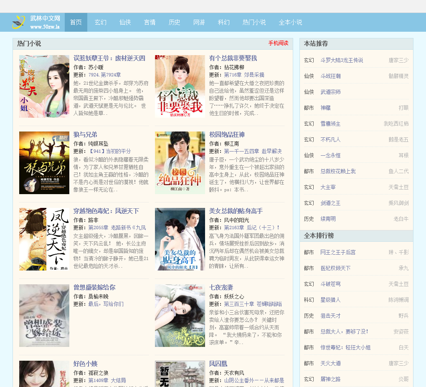Viewport: 426px width, 387px height.
Task: Open latest chapter 第716章 郊县采摘
Action: tap(244, 75)
